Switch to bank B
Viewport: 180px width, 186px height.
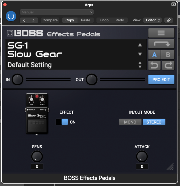coord(168,55)
